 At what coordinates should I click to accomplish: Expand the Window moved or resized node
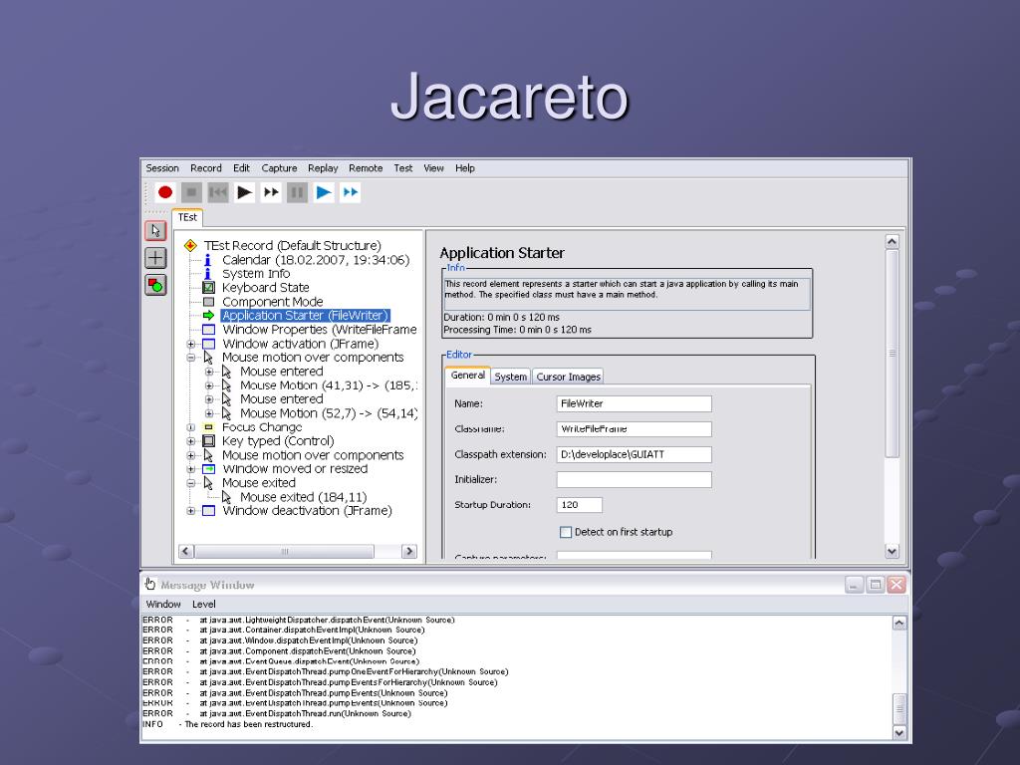[x=190, y=469]
